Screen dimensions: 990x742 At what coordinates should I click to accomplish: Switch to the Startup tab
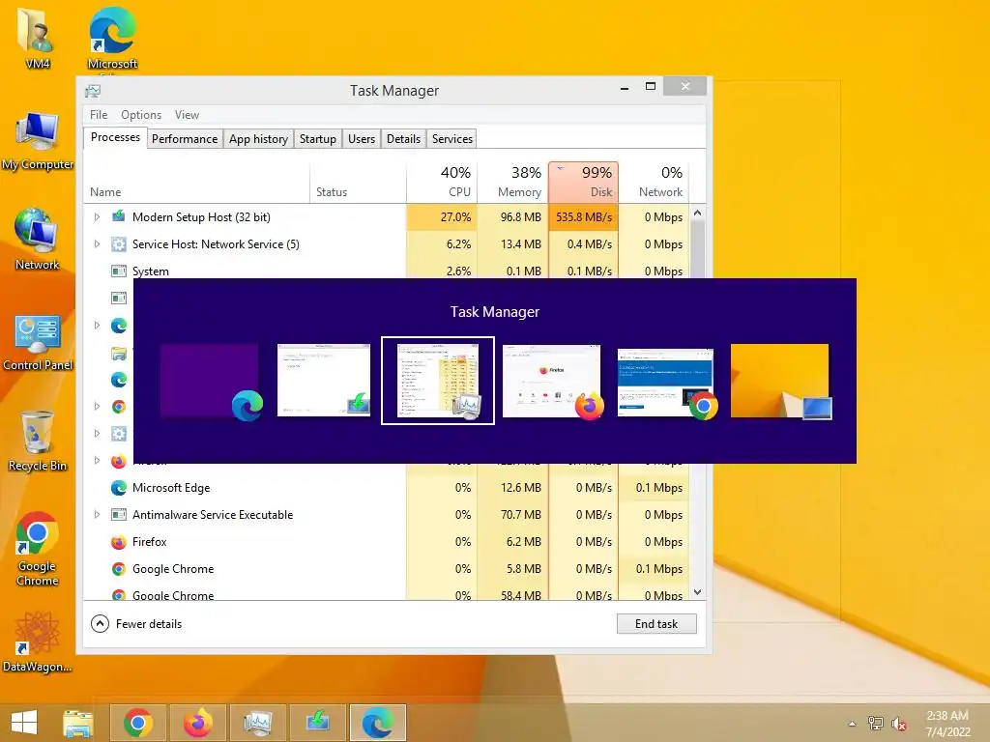point(317,139)
